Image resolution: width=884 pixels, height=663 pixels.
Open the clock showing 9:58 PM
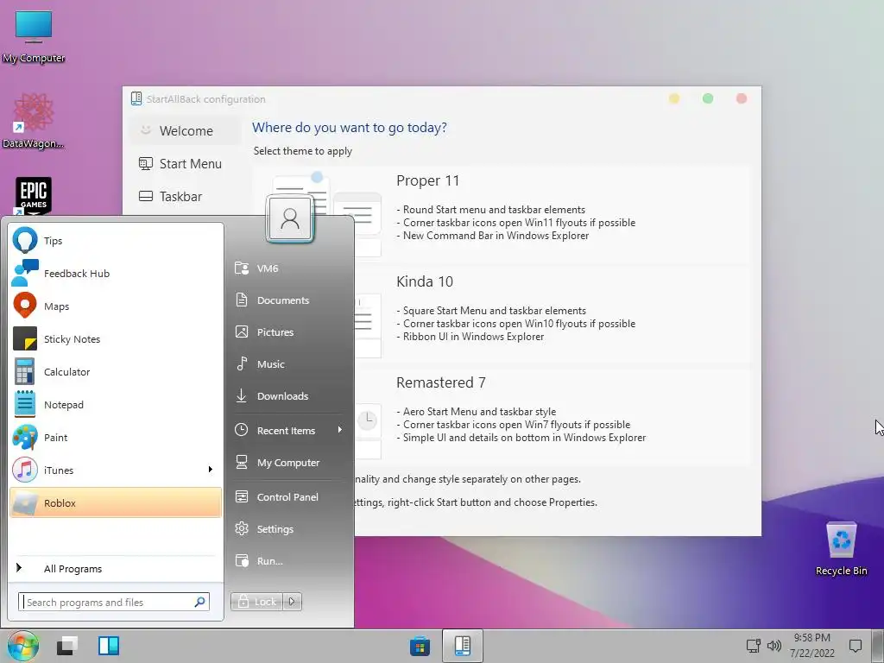[811, 646]
